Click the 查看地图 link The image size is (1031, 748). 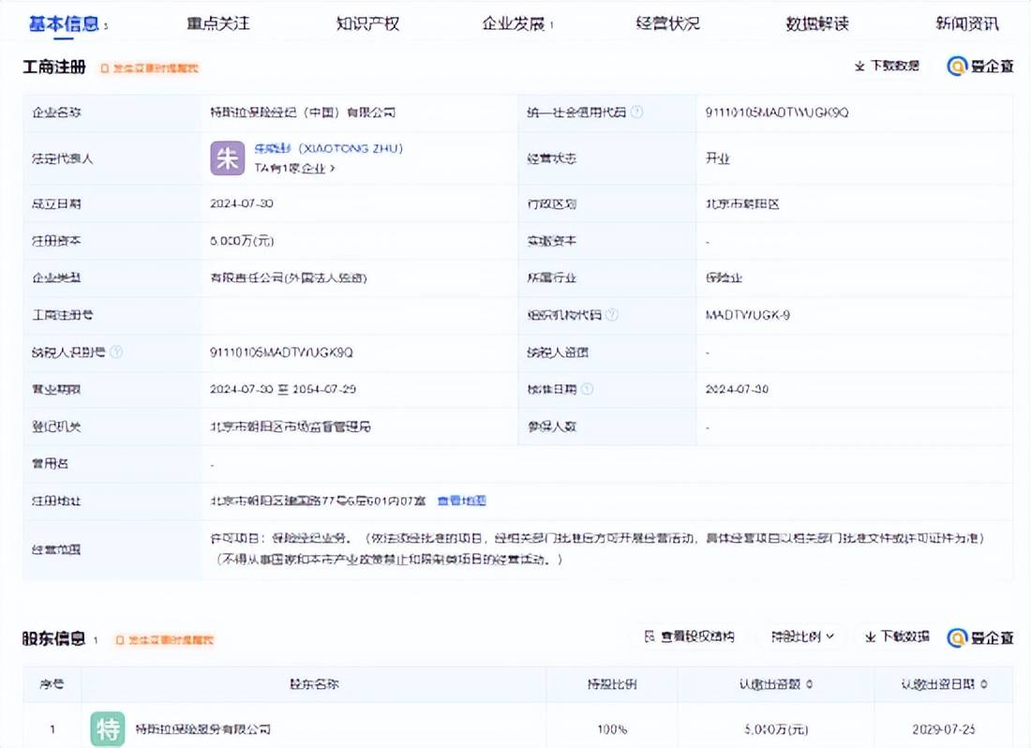coord(461,501)
